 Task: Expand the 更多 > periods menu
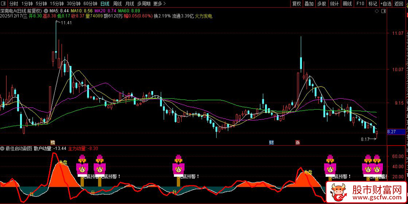point(159,4)
